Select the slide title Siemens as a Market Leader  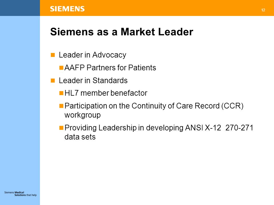(122, 32)
